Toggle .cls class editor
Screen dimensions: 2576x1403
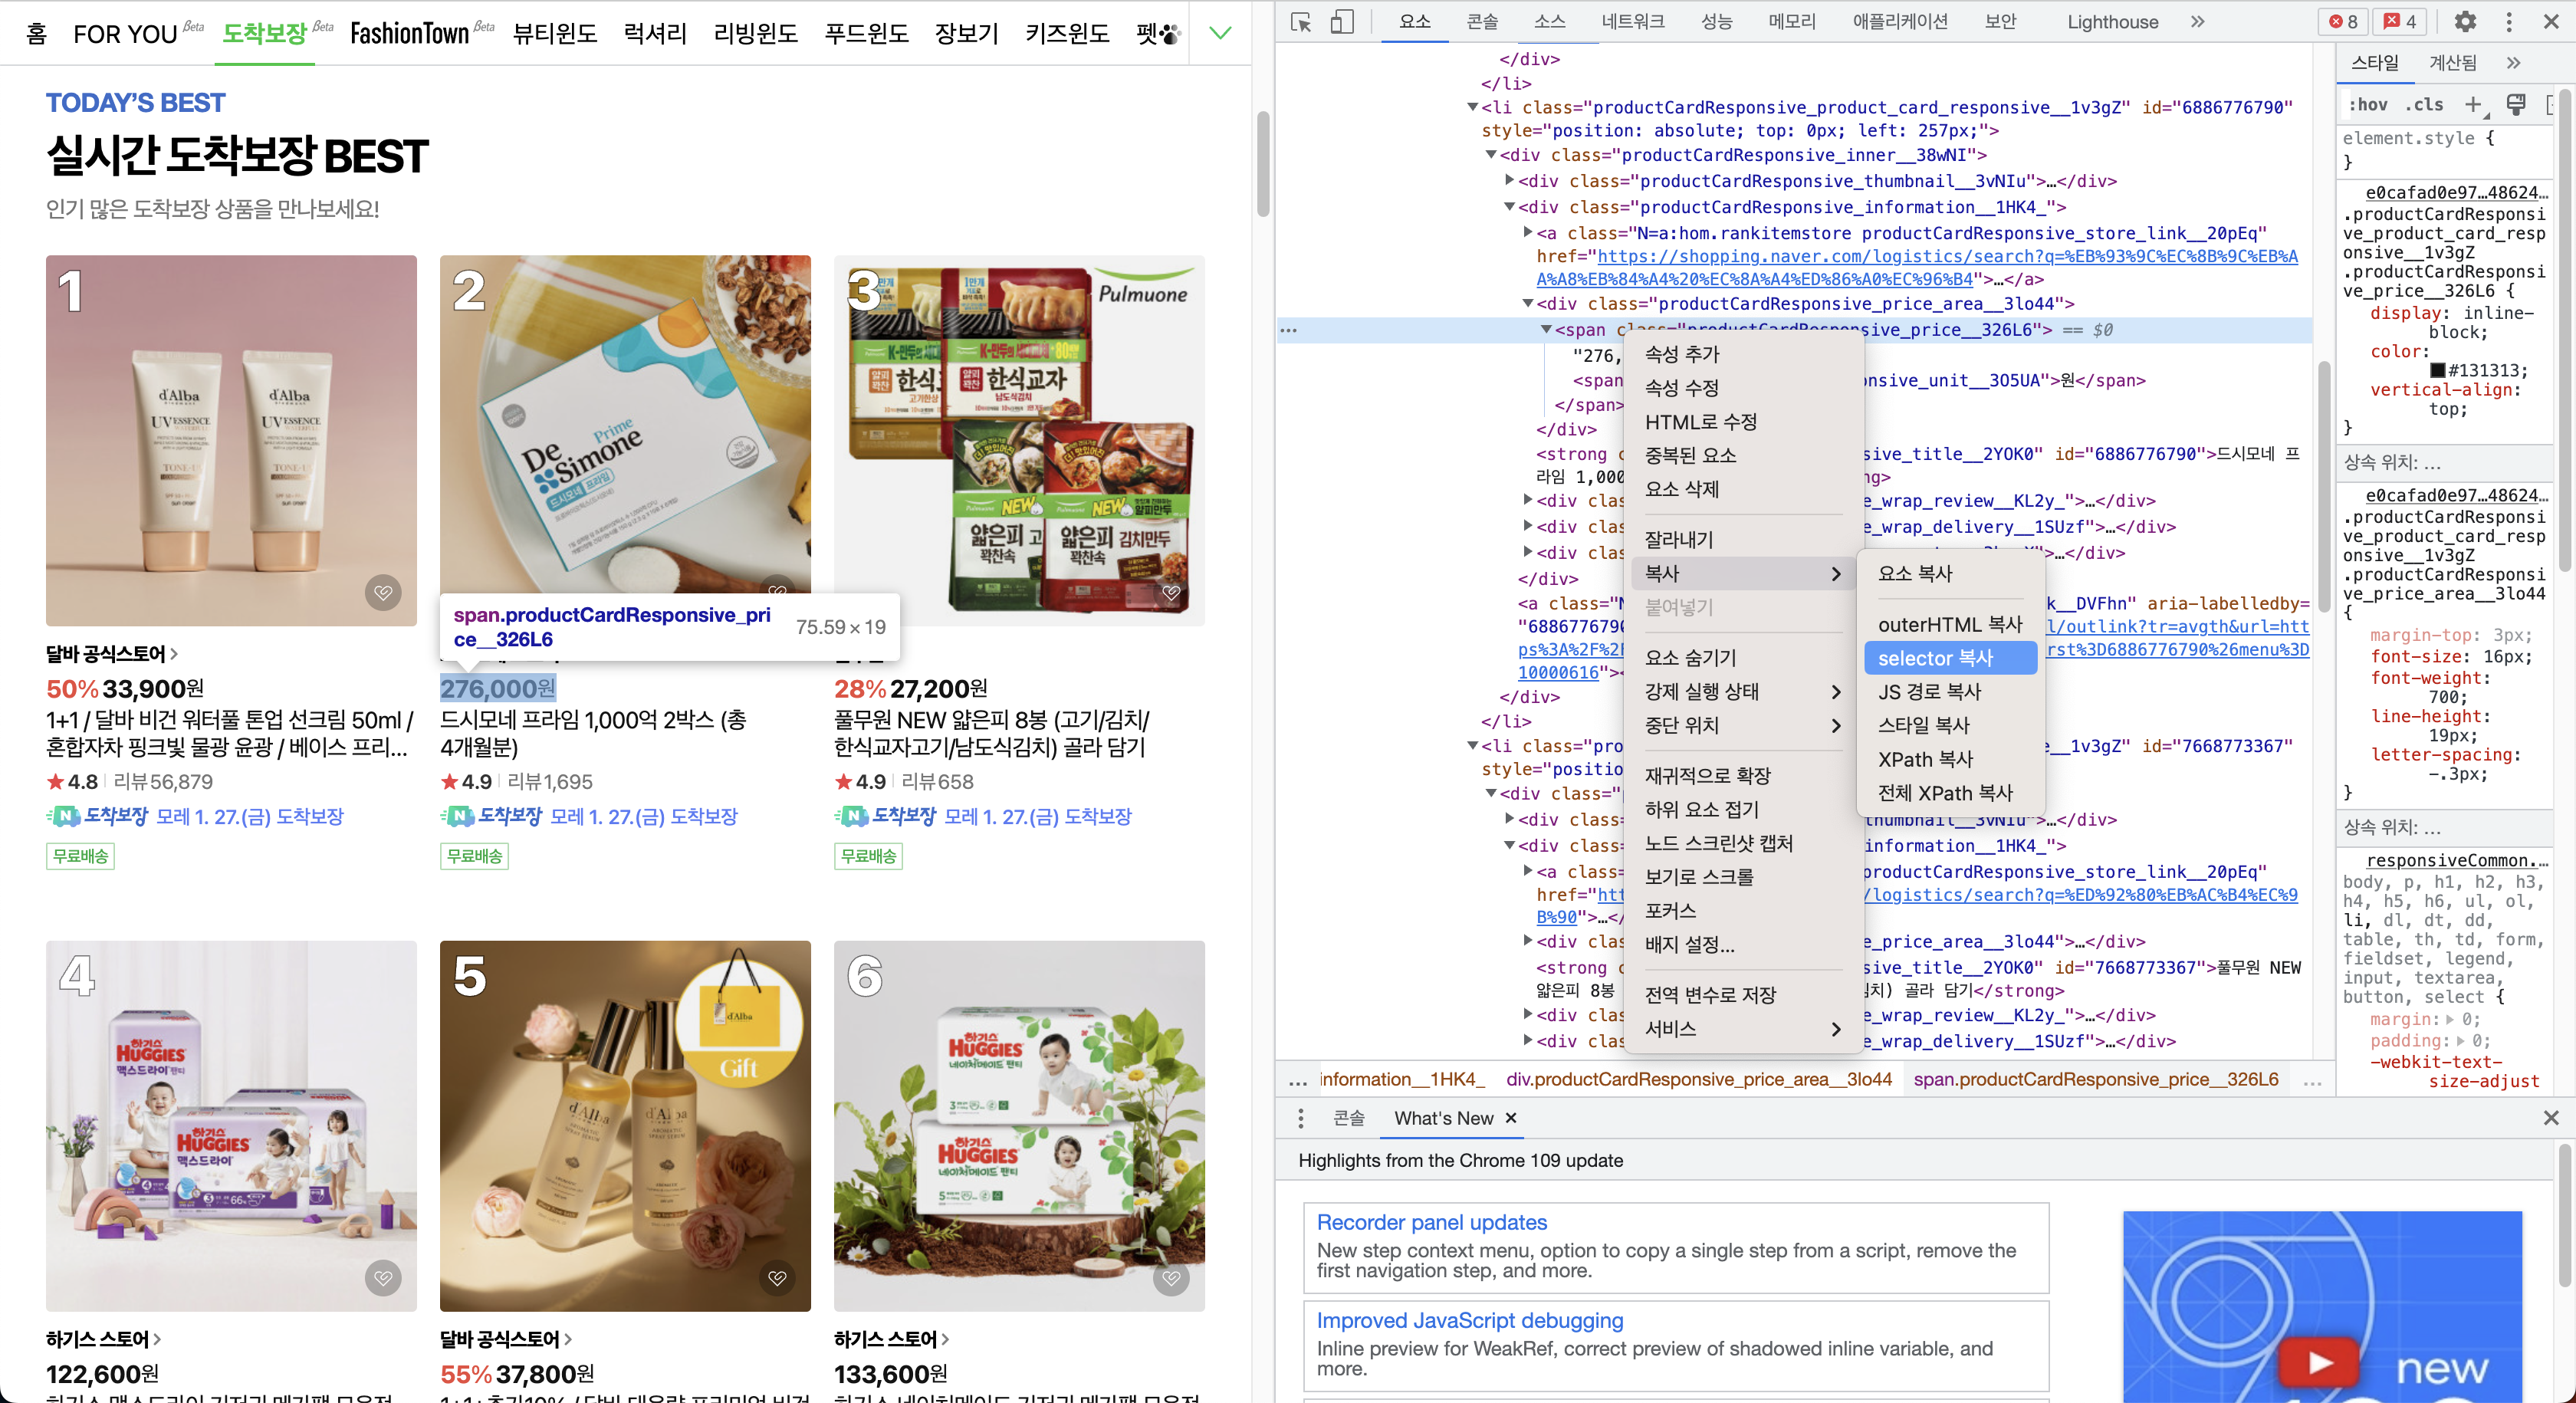[x=2424, y=104]
